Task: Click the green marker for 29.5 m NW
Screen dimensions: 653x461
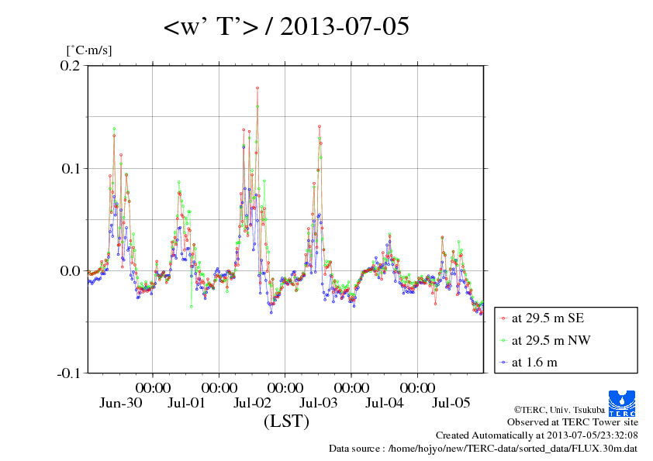Action: (503, 340)
